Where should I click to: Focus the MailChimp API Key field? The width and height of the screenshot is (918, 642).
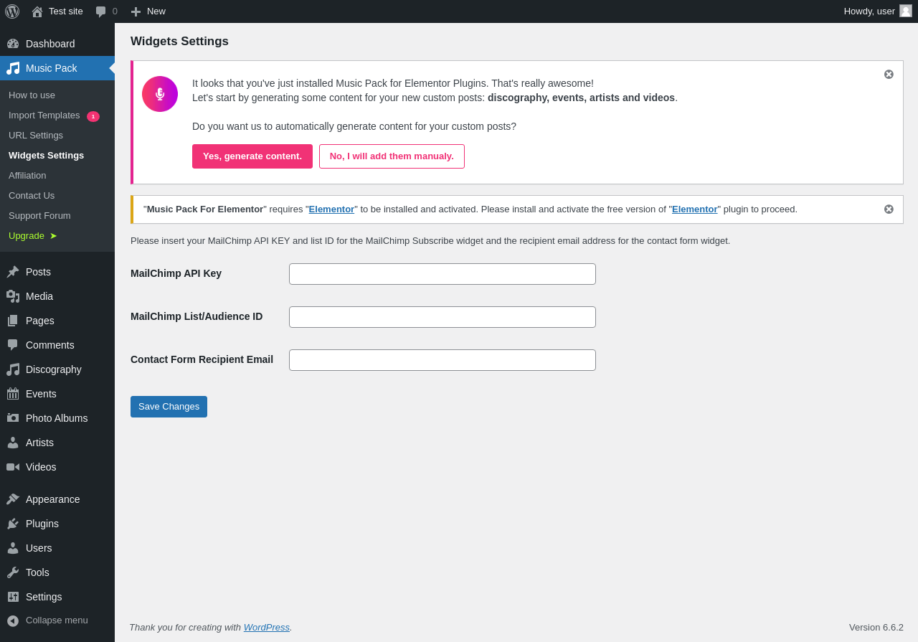coord(443,274)
